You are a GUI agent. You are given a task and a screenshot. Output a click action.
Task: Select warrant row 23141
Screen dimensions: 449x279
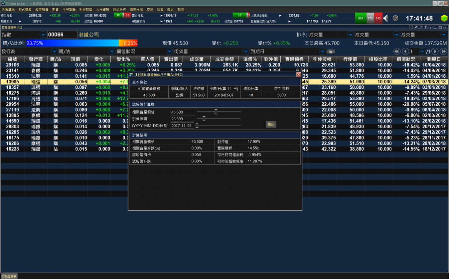[x=224, y=70]
